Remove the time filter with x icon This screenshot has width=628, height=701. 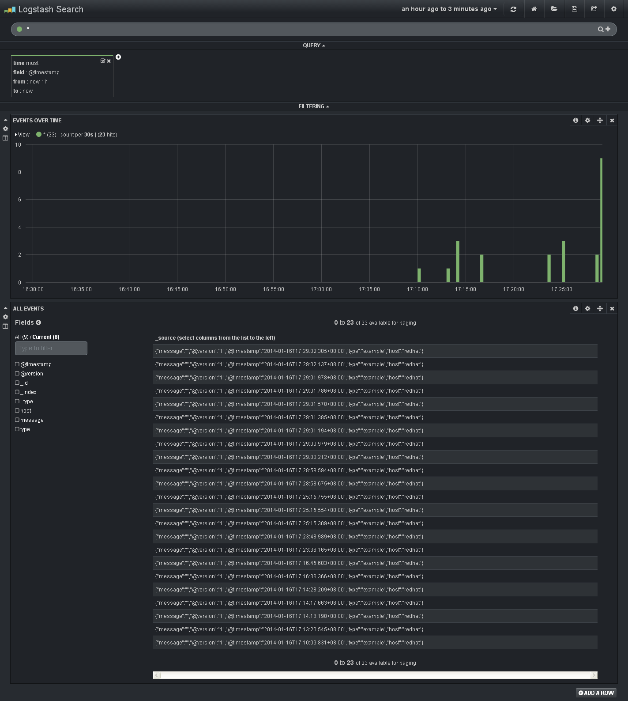109,61
